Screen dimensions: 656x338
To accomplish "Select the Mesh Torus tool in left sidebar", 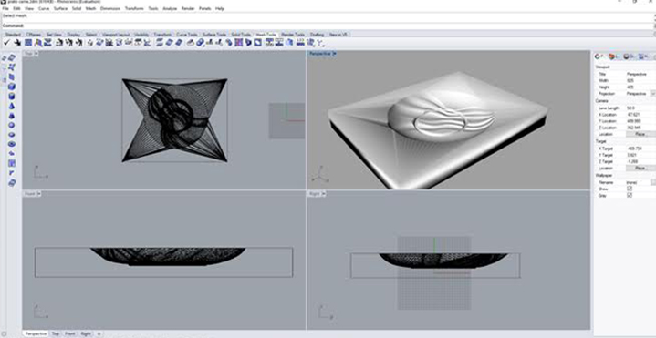I will pos(12,144).
